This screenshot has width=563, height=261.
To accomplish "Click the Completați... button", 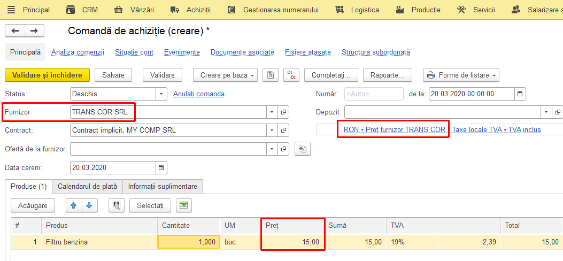I will [x=331, y=75].
